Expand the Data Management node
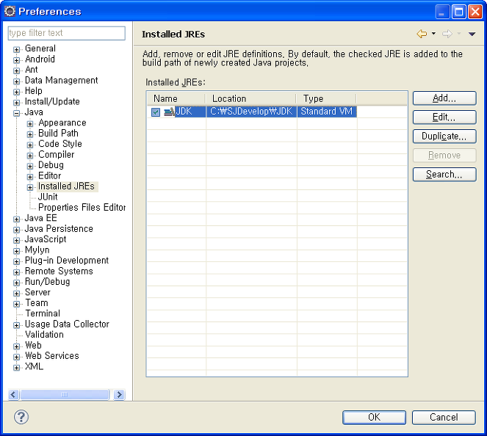The width and height of the screenshot is (487, 436). coord(16,81)
